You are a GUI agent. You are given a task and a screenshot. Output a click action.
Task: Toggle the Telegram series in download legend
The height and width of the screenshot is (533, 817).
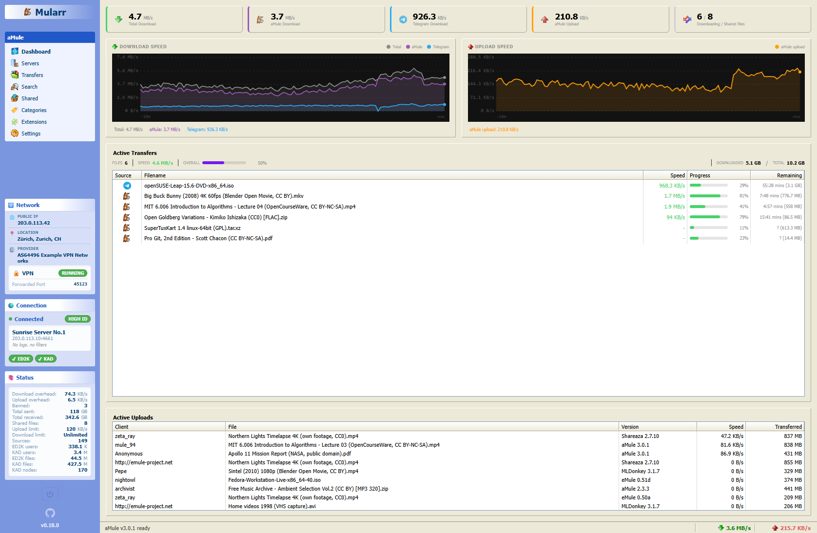pos(438,47)
